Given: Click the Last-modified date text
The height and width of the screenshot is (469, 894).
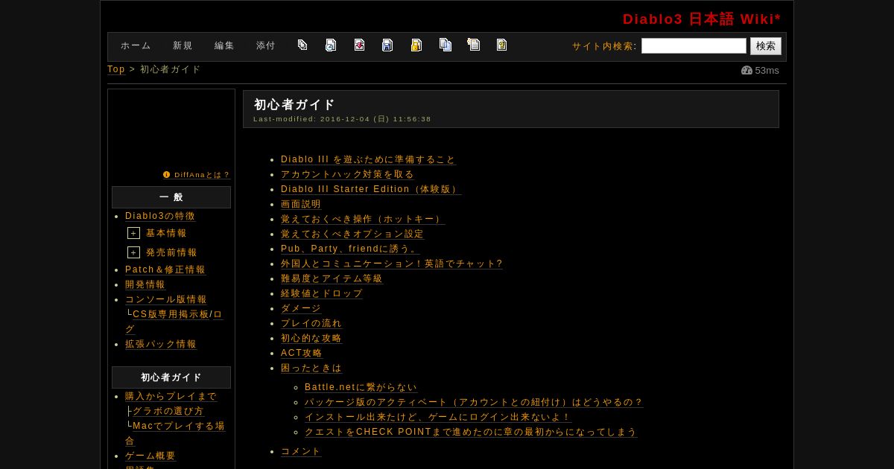Looking at the screenshot, I should click(342, 119).
